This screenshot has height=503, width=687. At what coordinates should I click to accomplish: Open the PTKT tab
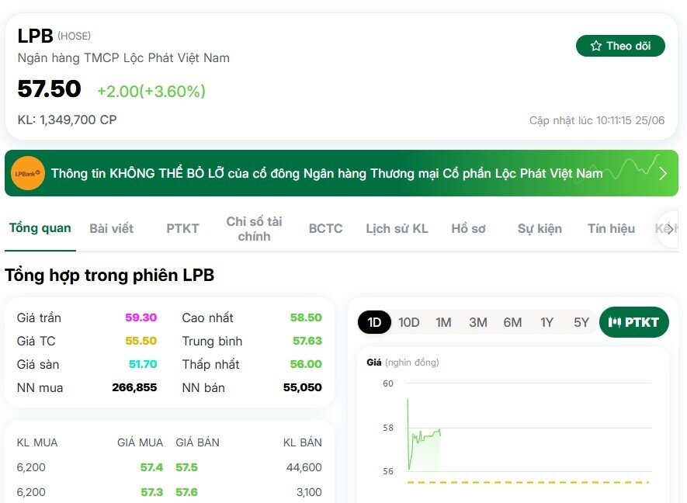point(182,229)
